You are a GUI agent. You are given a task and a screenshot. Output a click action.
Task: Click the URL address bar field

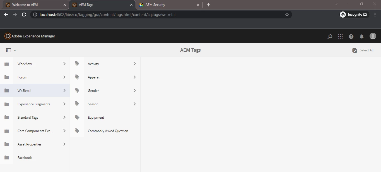click(x=161, y=15)
